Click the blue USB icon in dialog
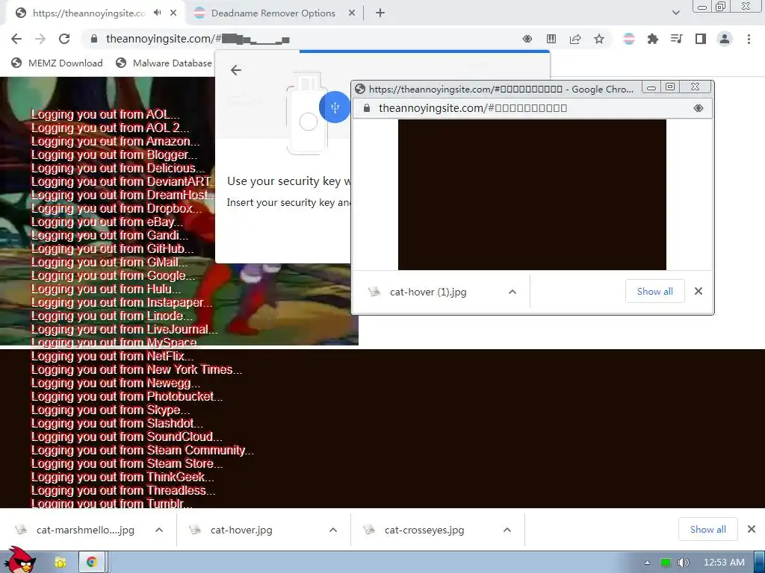 (x=335, y=107)
